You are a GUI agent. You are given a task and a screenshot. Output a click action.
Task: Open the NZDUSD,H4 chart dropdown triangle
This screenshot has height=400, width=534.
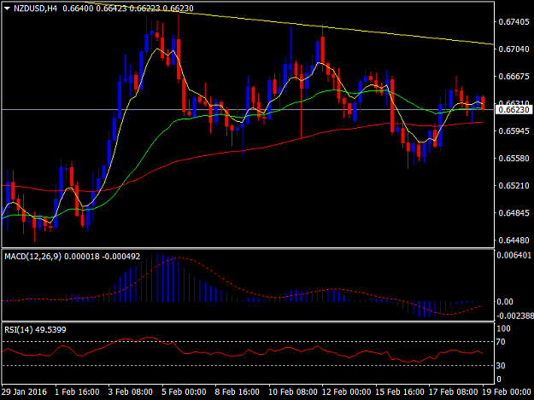pos(8,9)
